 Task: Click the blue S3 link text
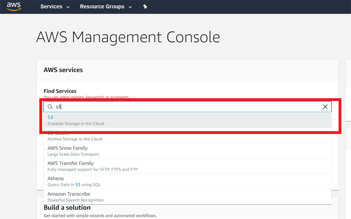50,117
